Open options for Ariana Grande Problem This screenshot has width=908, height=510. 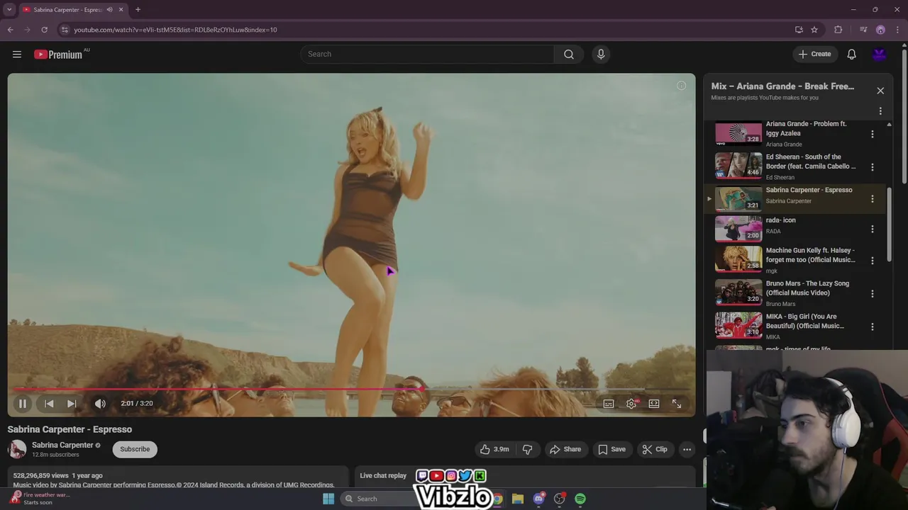tap(873, 134)
